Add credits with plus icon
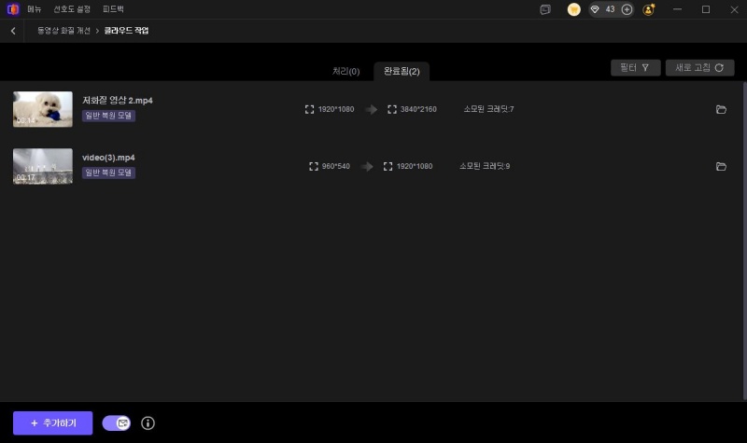Image resolution: width=747 pixels, height=443 pixels. 627,9
